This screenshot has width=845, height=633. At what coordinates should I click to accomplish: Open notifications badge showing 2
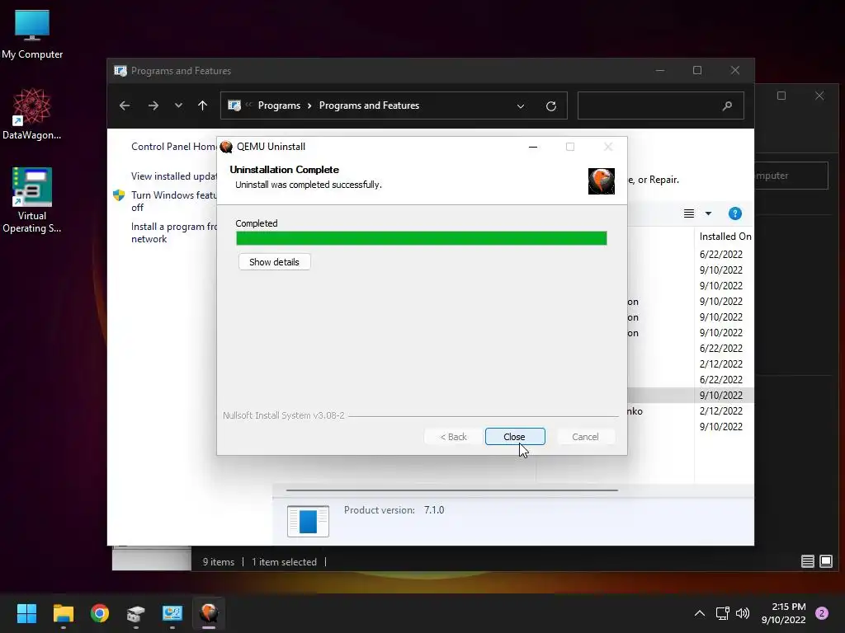822,613
